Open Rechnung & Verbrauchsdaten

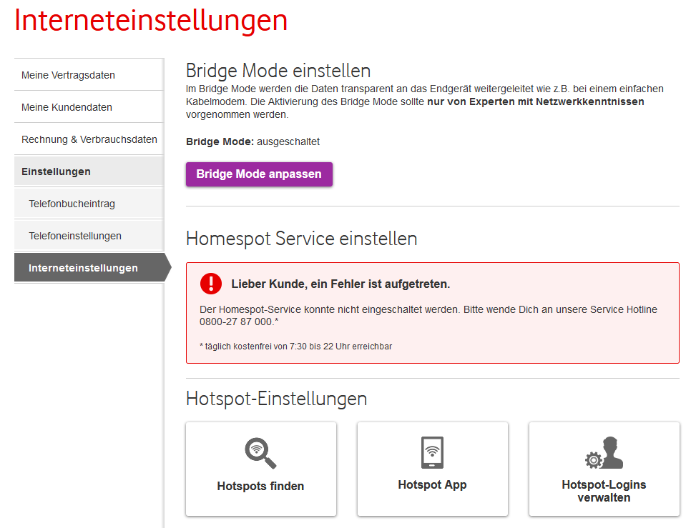click(x=89, y=139)
